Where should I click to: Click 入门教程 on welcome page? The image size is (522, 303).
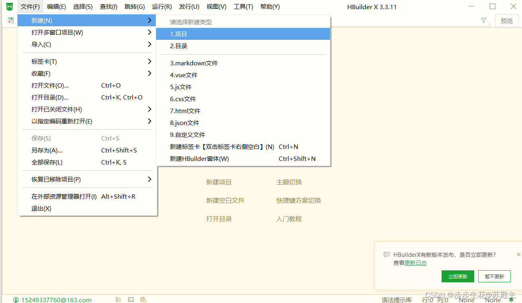[289, 219]
